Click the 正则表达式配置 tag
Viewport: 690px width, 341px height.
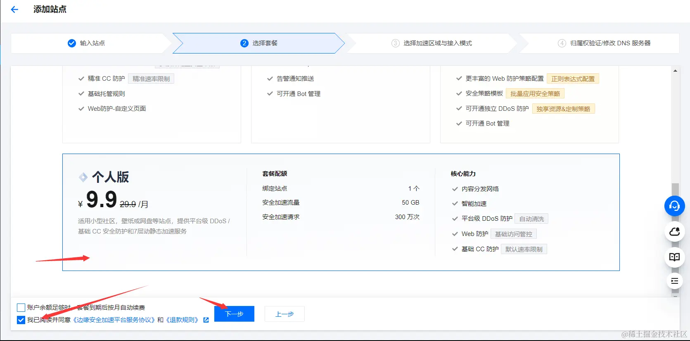573,79
